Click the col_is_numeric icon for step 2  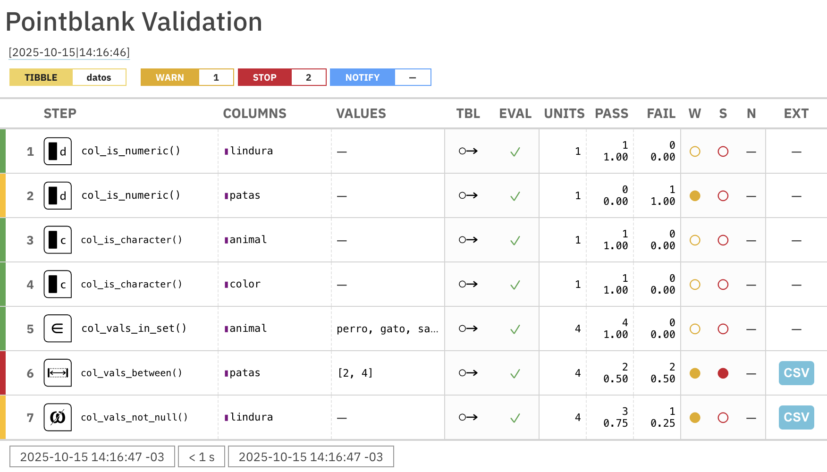(58, 195)
